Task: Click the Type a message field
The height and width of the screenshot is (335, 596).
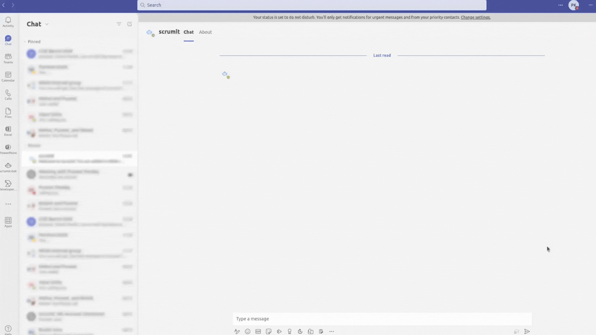Action: [x=382, y=319]
